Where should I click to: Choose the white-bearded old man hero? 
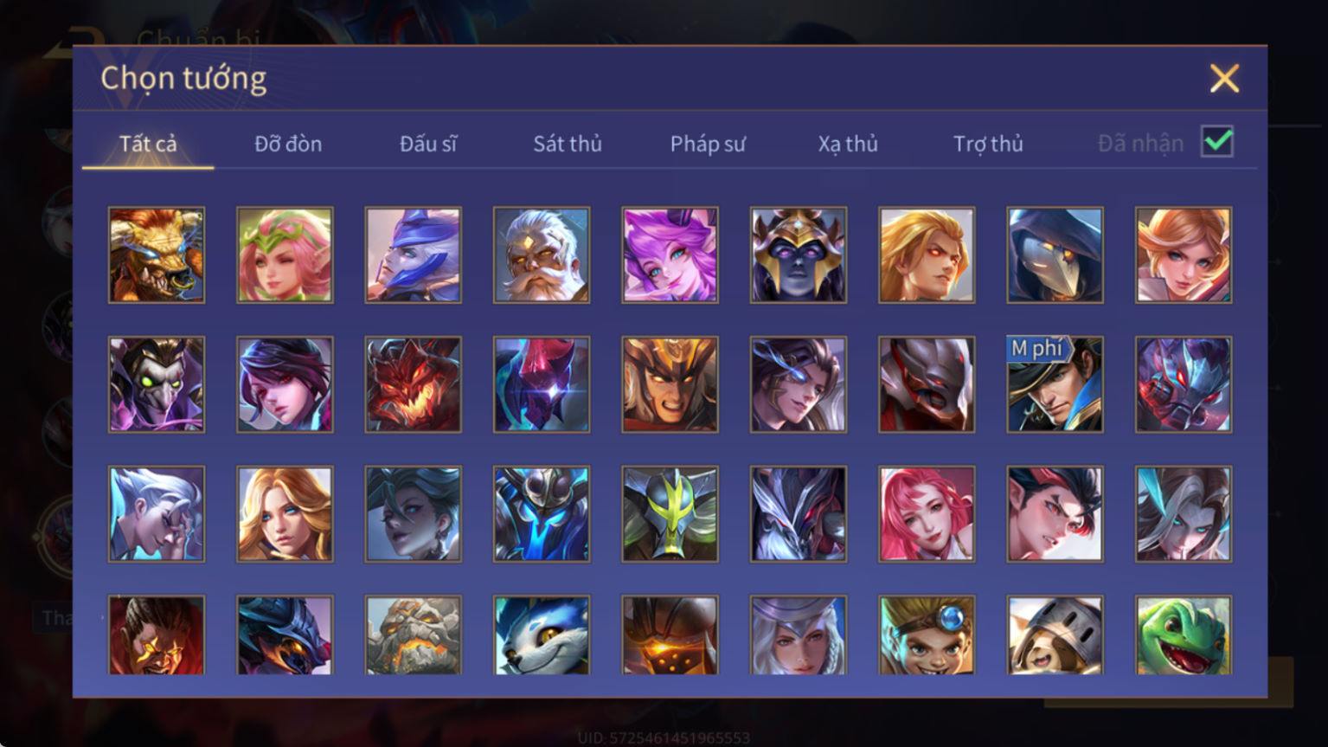click(x=542, y=255)
